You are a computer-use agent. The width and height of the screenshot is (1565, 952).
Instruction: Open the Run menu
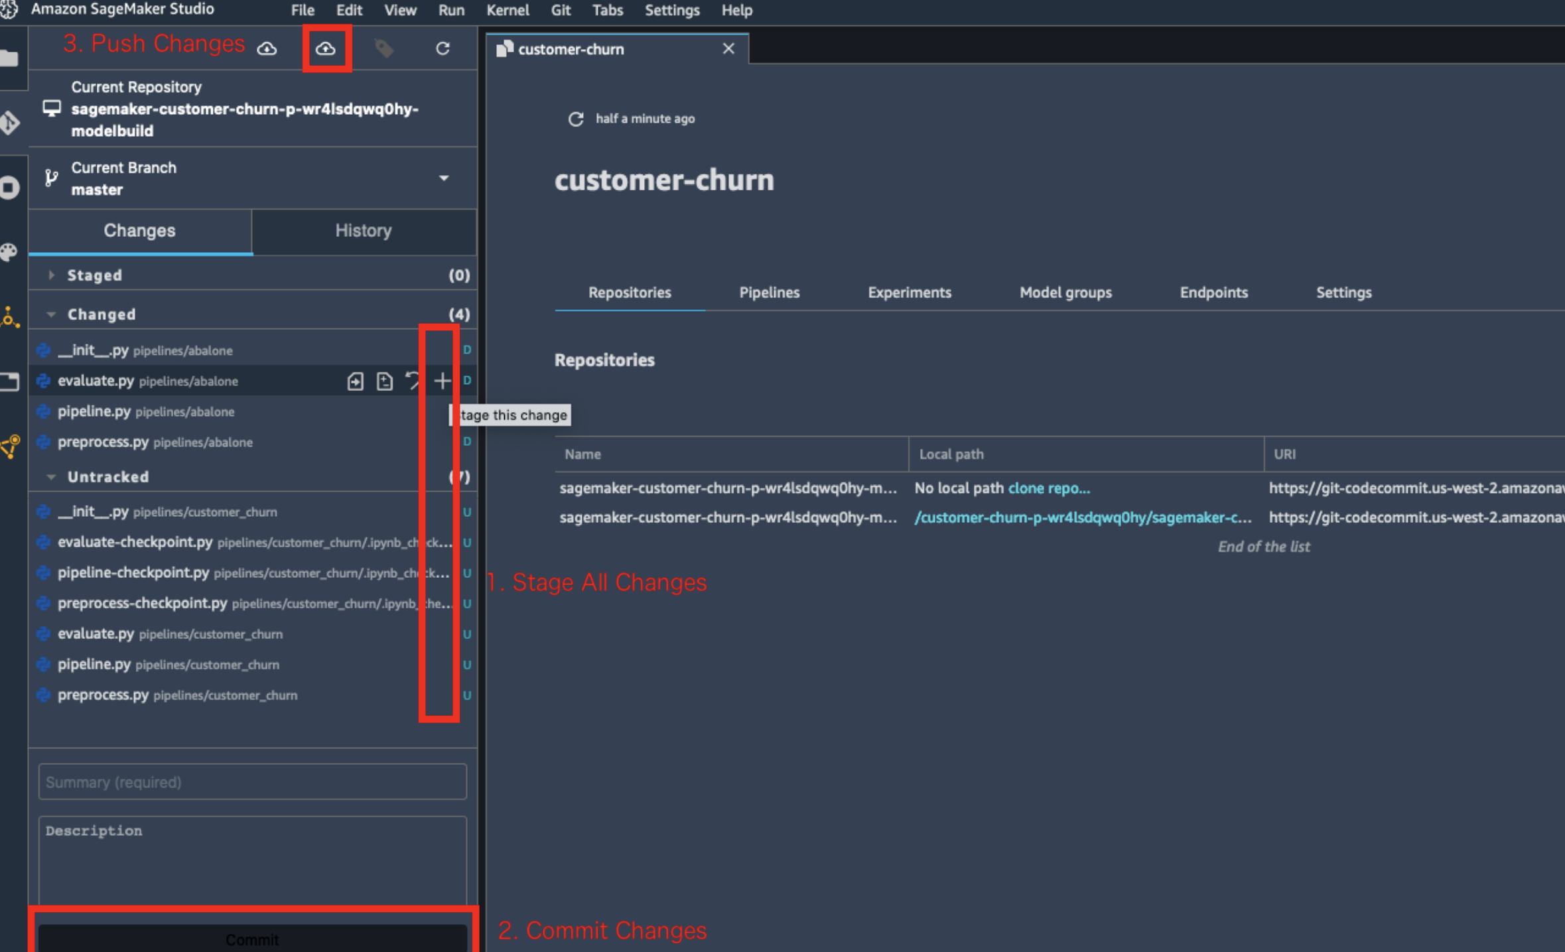(x=451, y=10)
